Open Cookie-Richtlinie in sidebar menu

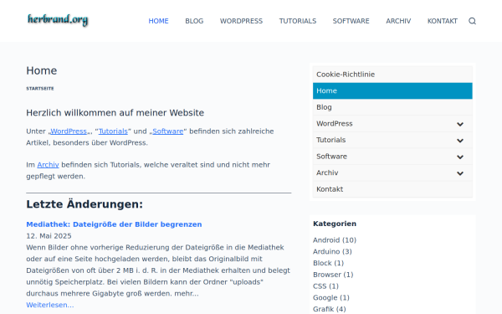tap(392, 75)
